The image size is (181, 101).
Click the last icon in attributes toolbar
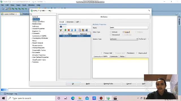[x=86, y=30]
